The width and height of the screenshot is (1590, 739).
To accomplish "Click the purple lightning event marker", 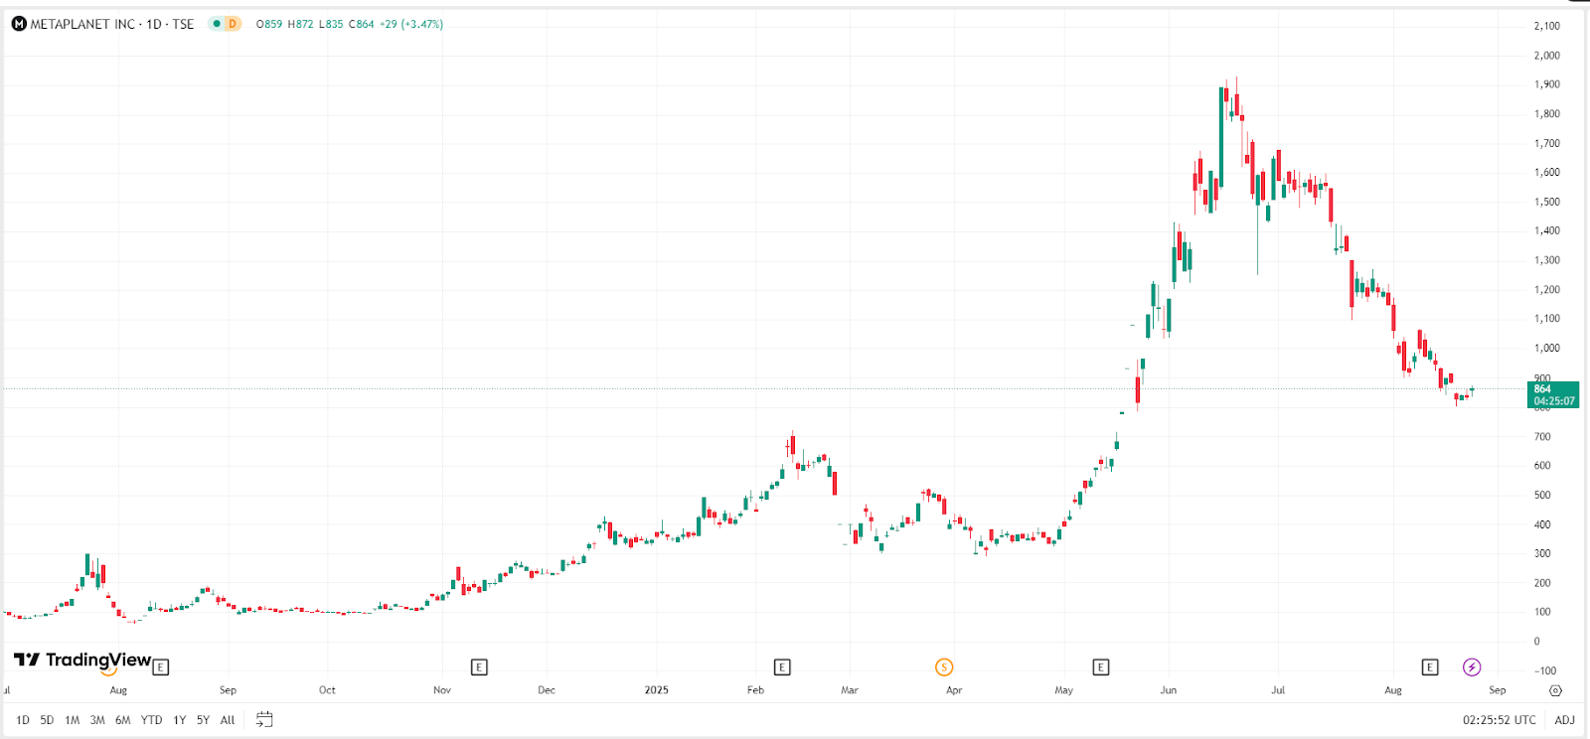I will (x=1472, y=667).
